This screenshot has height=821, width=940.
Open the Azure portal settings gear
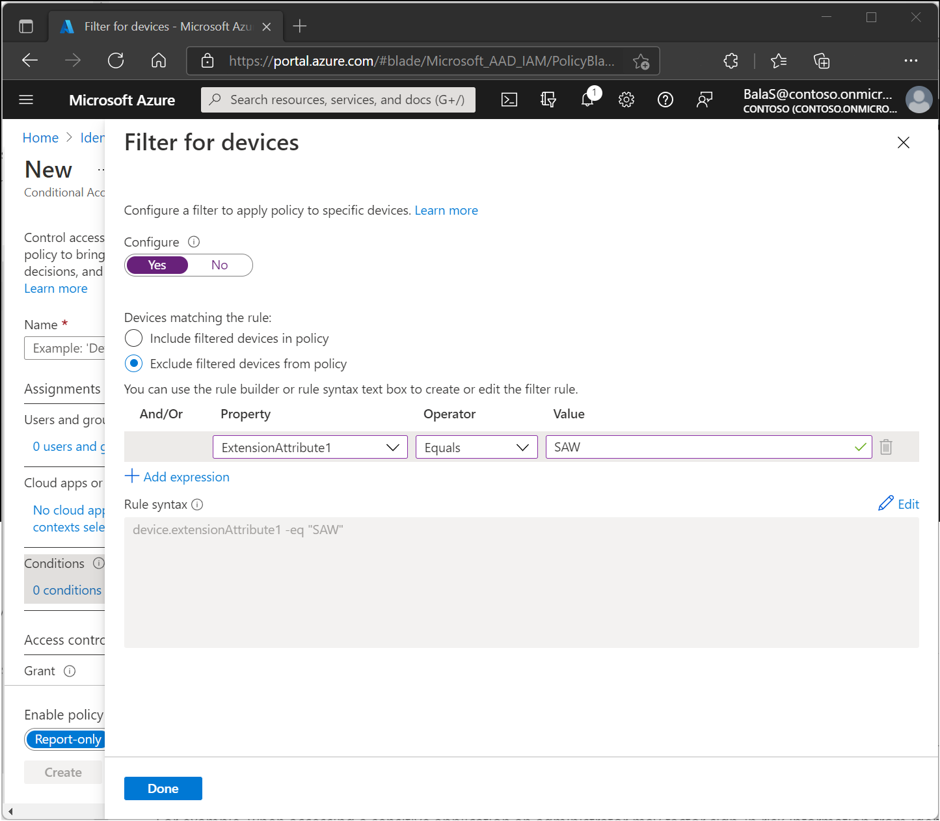click(626, 100)
